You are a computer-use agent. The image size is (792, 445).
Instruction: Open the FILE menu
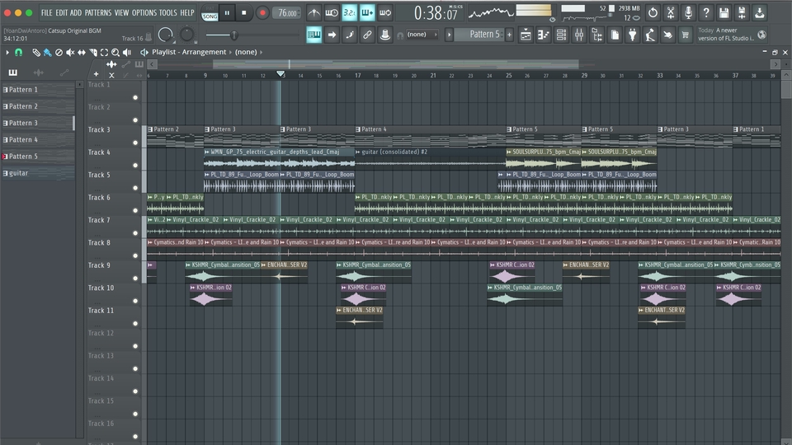(x=46, y=12)
